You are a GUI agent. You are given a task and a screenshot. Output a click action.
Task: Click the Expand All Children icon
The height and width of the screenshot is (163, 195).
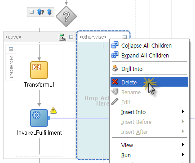(115, 55)
